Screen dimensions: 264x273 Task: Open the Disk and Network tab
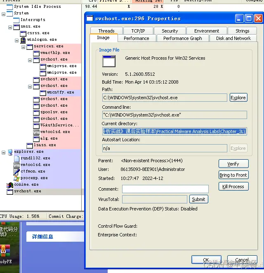tap(233, 38)
